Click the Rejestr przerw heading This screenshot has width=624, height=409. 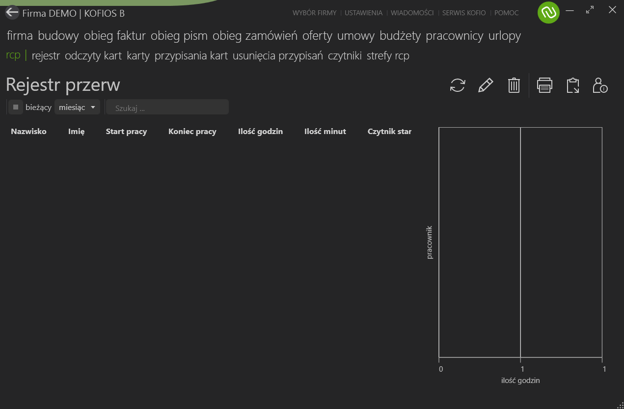(x=63, y=85)
